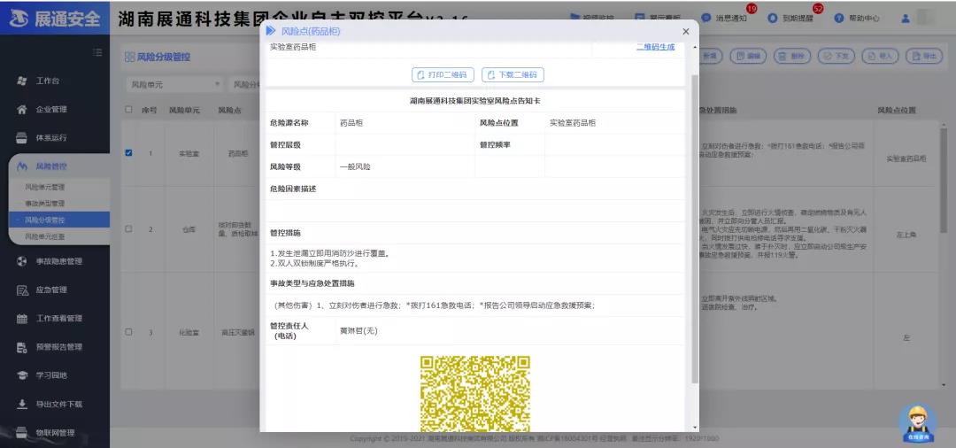Check row 2 仓库 checkbox
The image size is (956, 448).
[128, 229]
